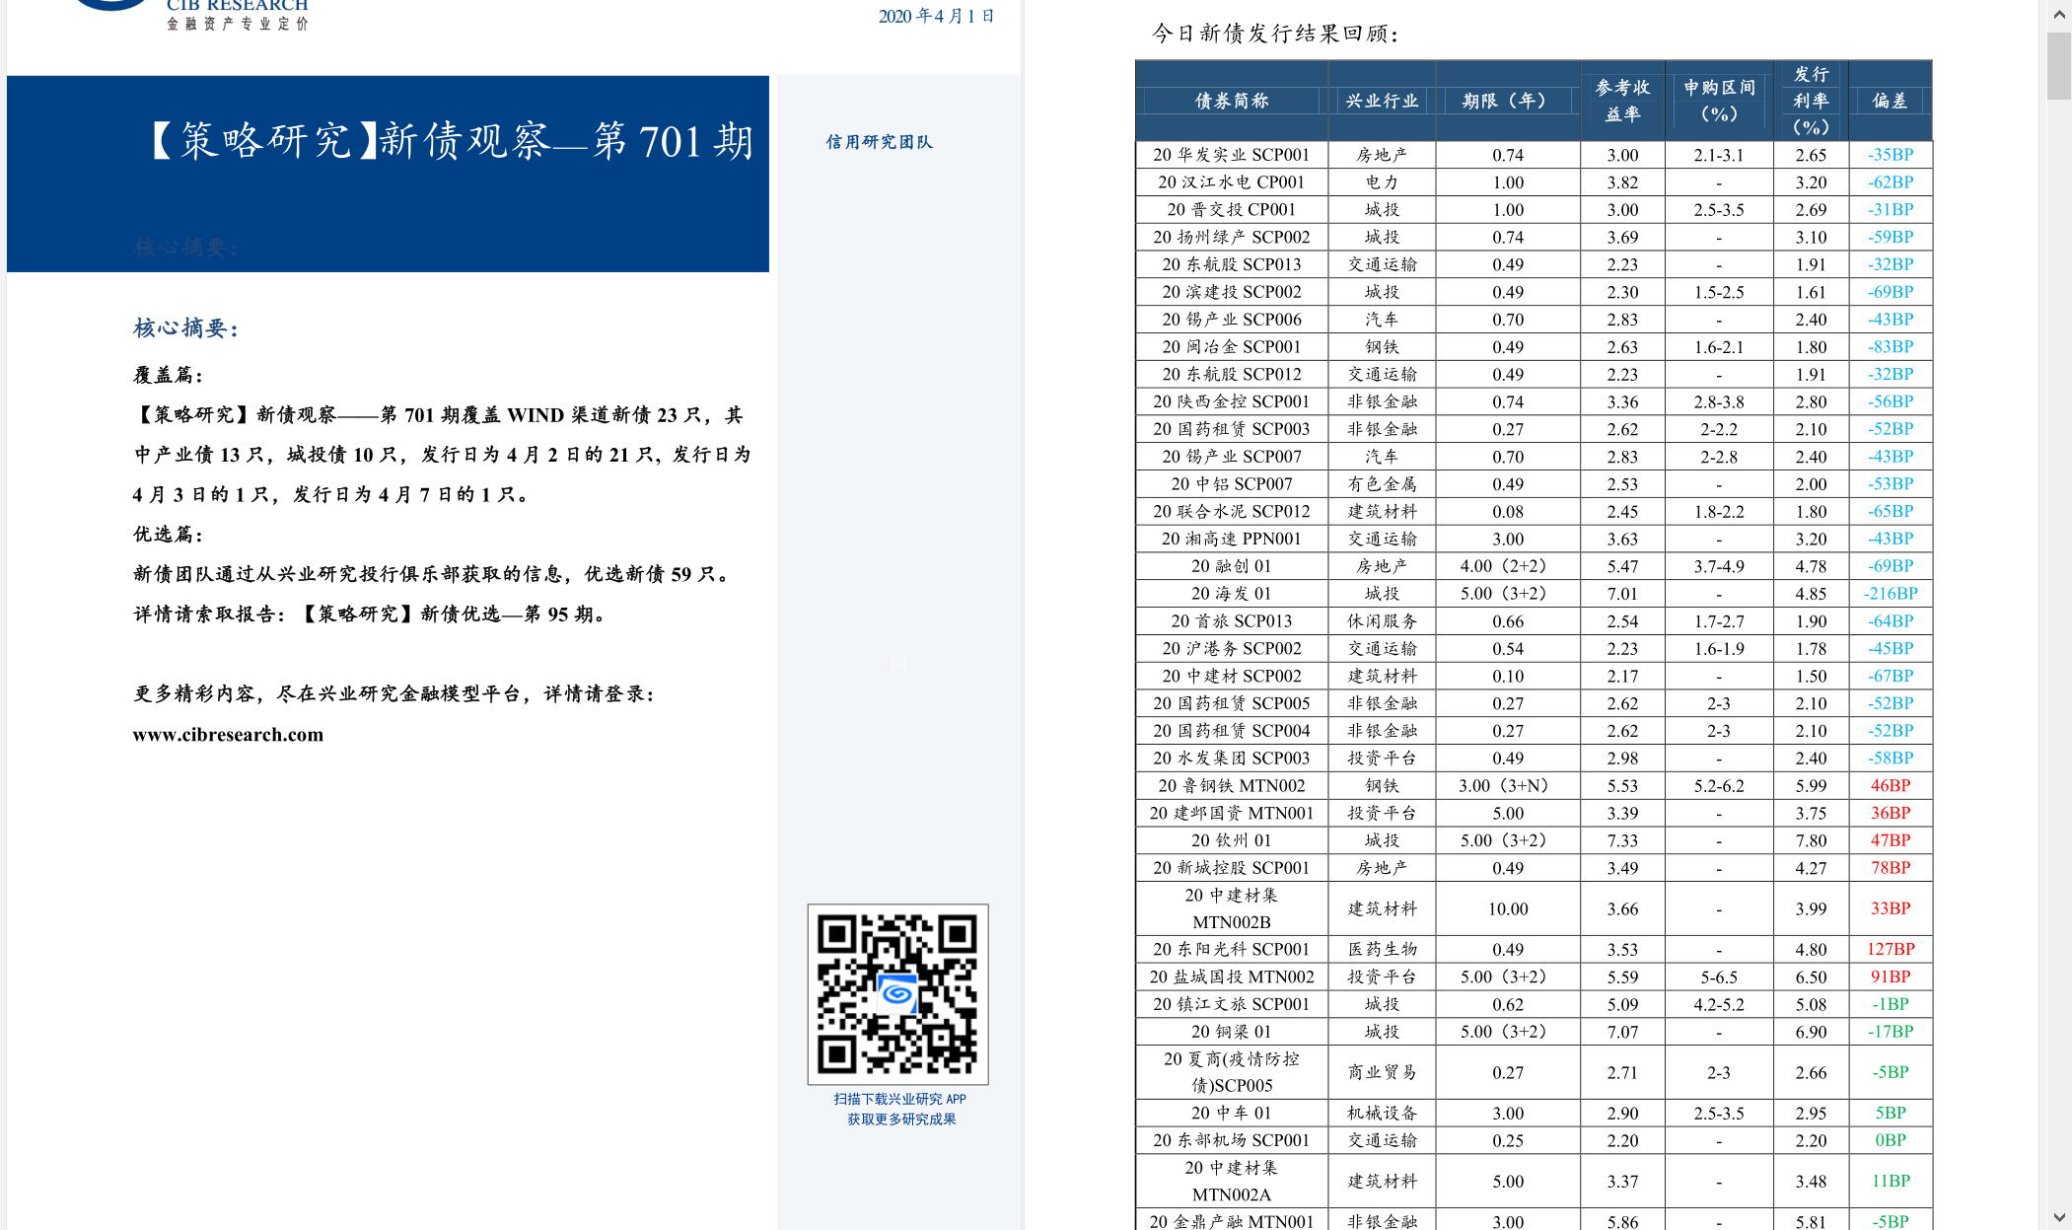Click the report title 新债观察—第 701 期
This screenshot has height=1230, width=2072.
[x=566, y=141]
